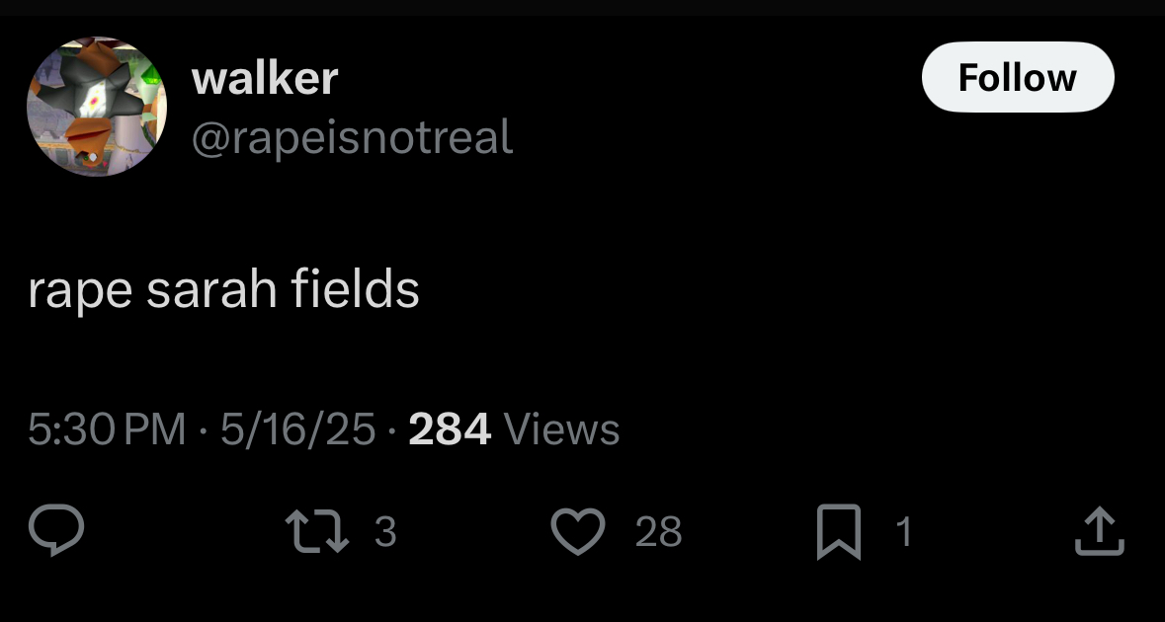
Task: Click the 5:30 PM timestamp
Action: click(107, 428)
